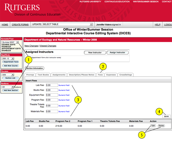Screen dimensions: 172x141
Task: Switch to the Description/Please Notes tab
Action: coord(81,75)
